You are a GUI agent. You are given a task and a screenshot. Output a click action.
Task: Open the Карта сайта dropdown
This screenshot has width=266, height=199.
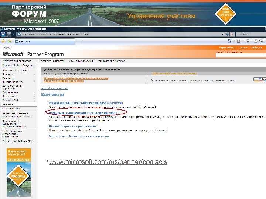227,48
